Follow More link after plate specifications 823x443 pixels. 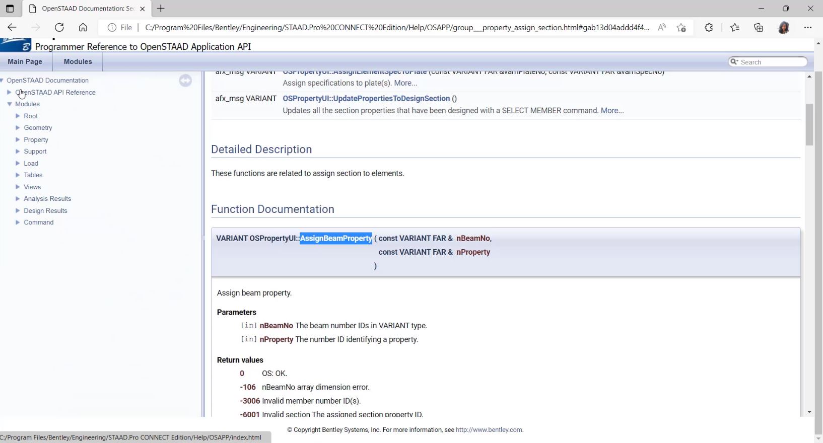405,83
